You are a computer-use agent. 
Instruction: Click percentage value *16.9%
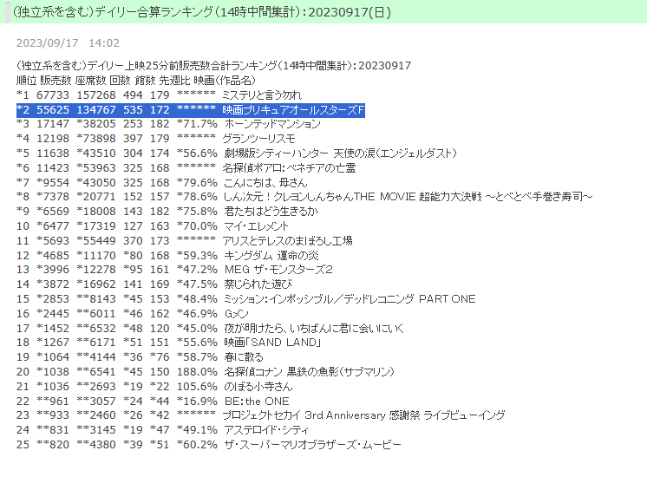[x=197, y=401]
